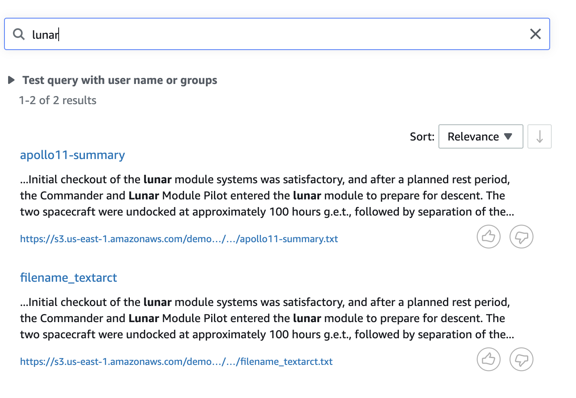Expand the test query disclosure triangle

[x=11, y=80]
